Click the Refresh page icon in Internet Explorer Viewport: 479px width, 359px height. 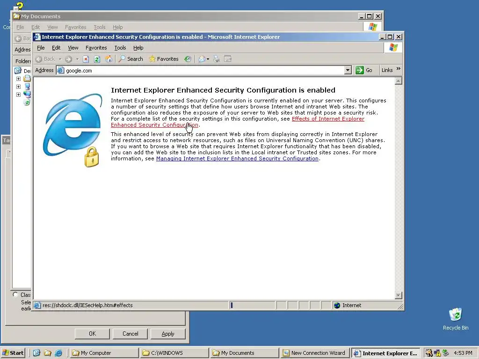click(x=97, y=59)
